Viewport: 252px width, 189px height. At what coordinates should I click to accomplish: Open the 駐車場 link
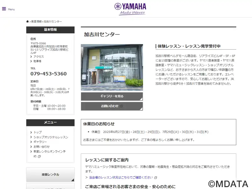click(37, 61)
